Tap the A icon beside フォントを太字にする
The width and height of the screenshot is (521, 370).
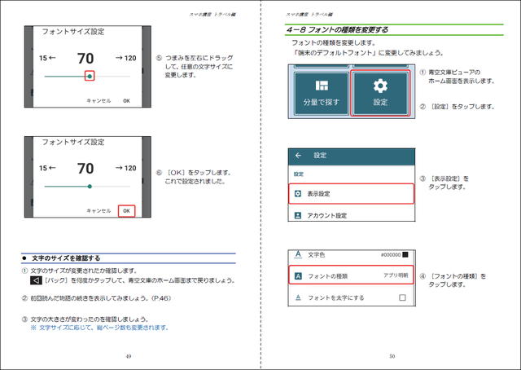(299, 297)
